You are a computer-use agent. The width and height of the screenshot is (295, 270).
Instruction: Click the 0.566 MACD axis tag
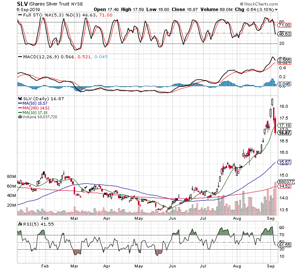(284, 60)
